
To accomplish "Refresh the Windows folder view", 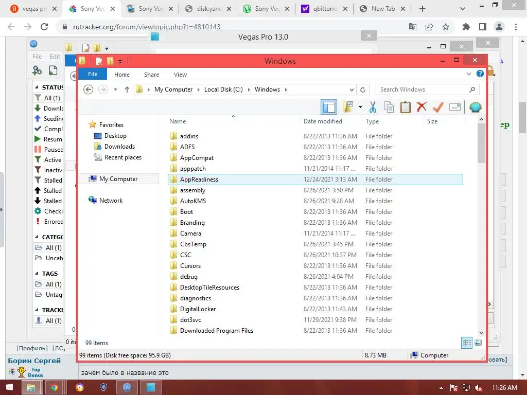I will pyautogui.click(x=363, y=89).
